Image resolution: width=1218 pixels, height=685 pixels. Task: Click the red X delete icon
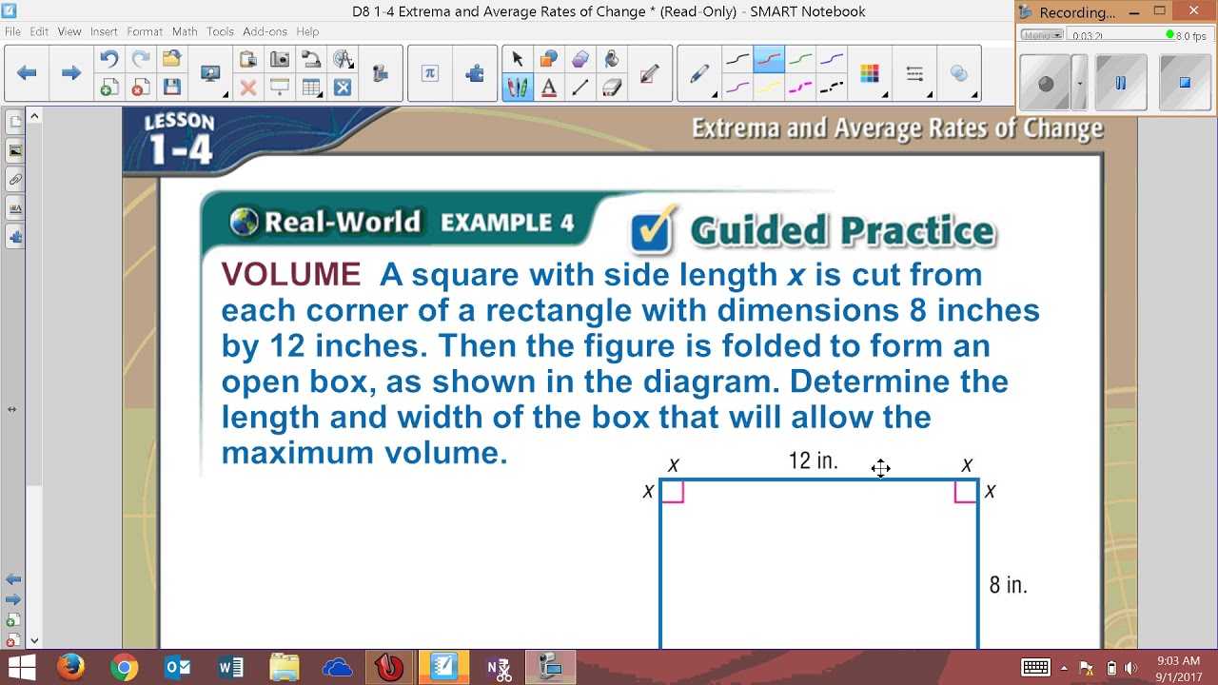(248, 88)
